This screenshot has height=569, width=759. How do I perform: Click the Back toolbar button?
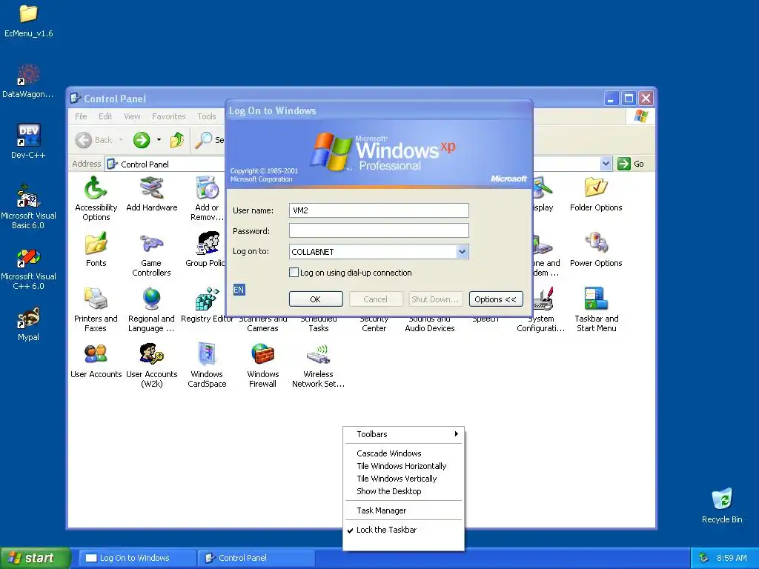click(x=94, y=140)
